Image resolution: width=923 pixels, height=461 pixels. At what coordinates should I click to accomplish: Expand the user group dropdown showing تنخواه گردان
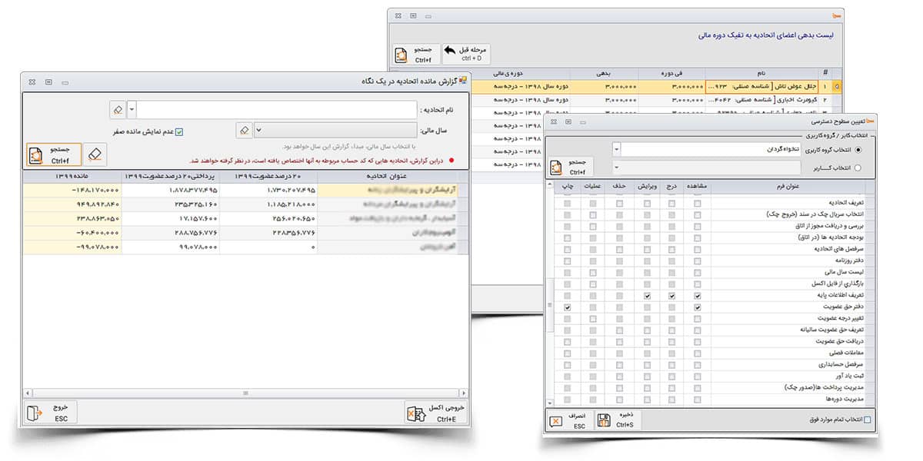click(617, 149)
